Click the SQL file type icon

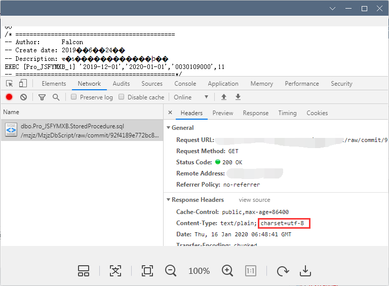(x=11, y=130)
